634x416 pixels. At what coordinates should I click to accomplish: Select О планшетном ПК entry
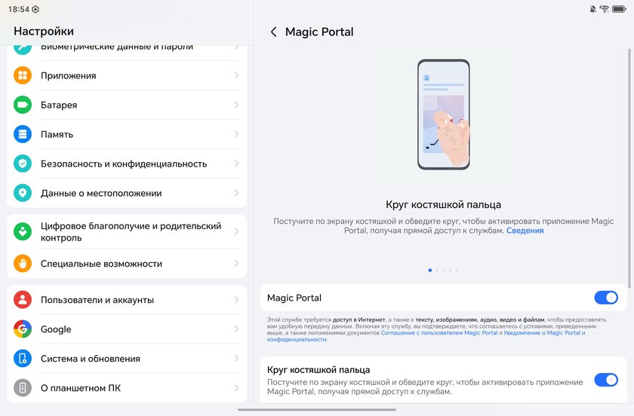pyautogui.click(x=127, y=387)
